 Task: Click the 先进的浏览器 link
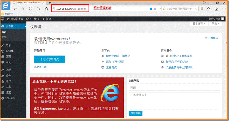[x=101, y=108]
